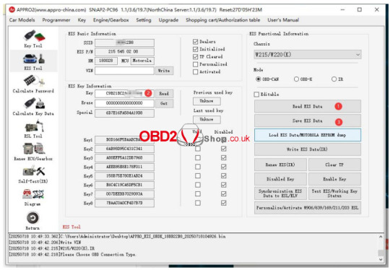Click the Enable Key button
Viewport: 390px width, 270px height.
point(334,179)
